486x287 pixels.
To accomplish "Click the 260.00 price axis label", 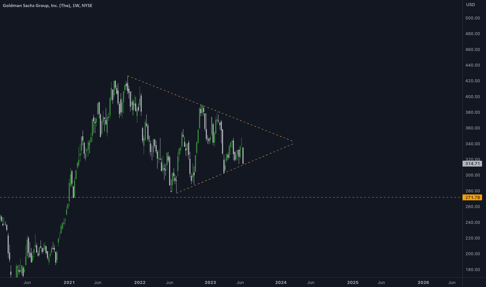I will click(472, 207).
